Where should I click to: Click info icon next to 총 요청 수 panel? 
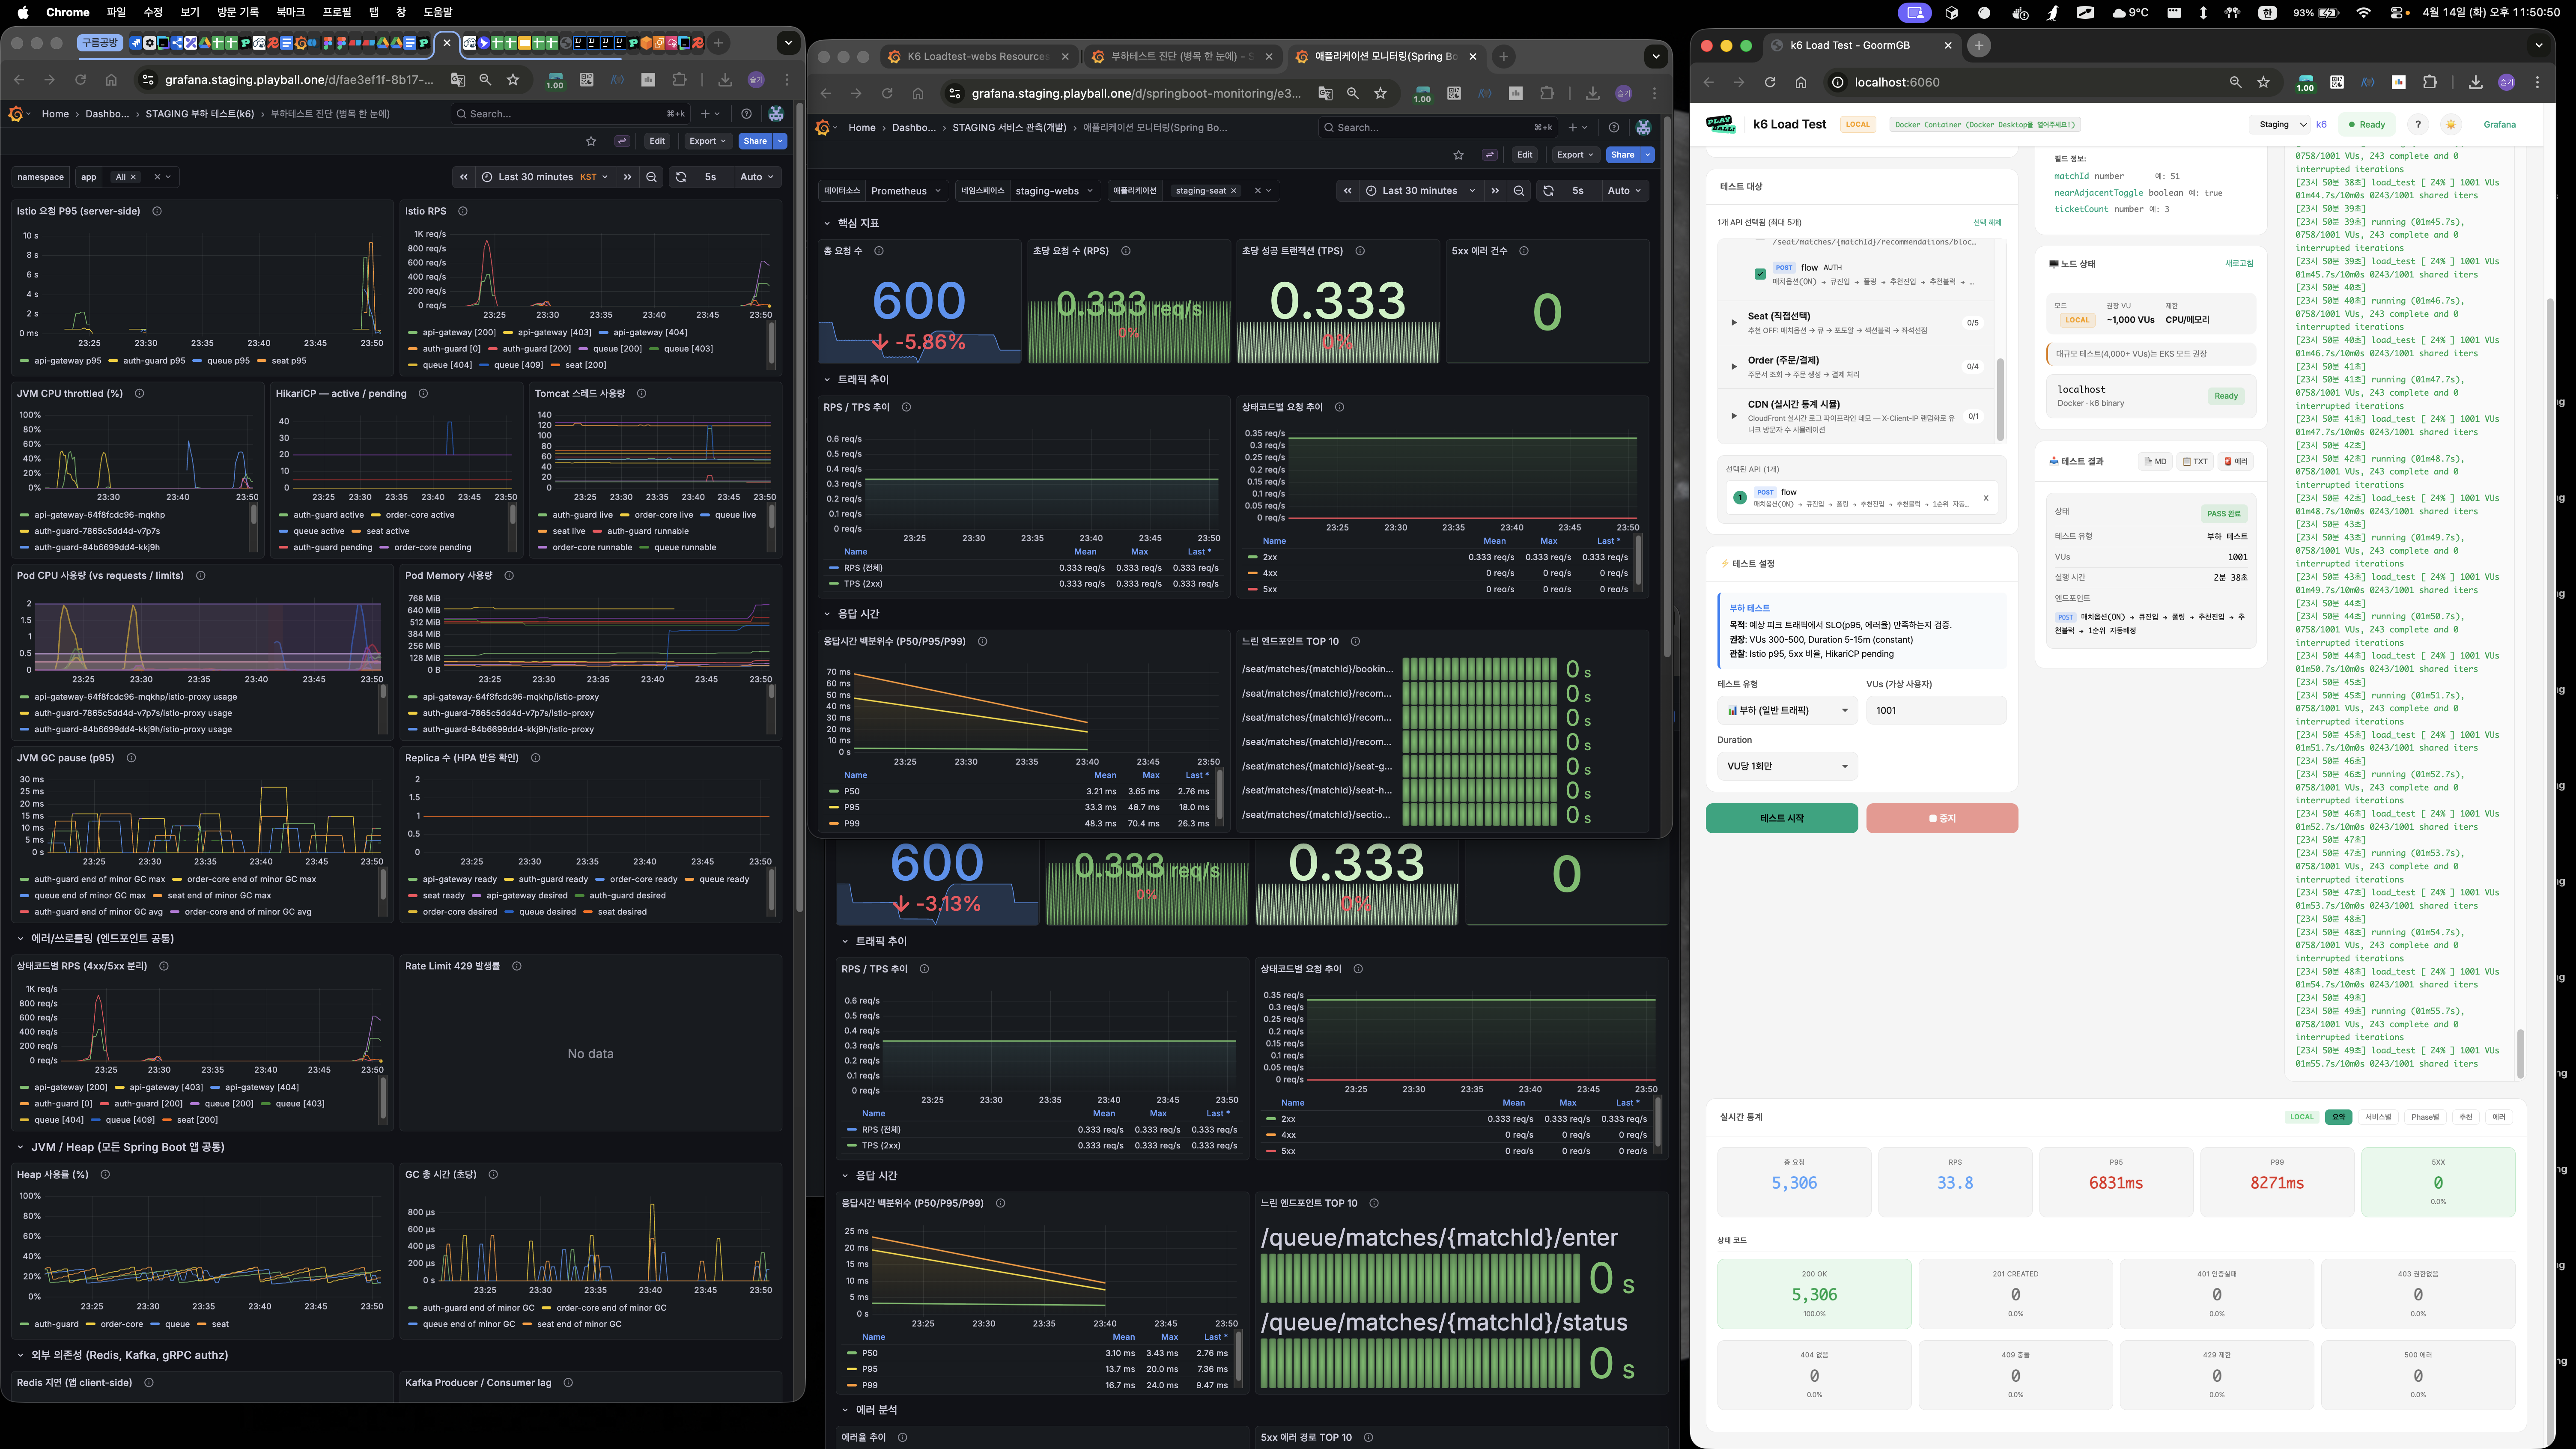click(879, 251)
